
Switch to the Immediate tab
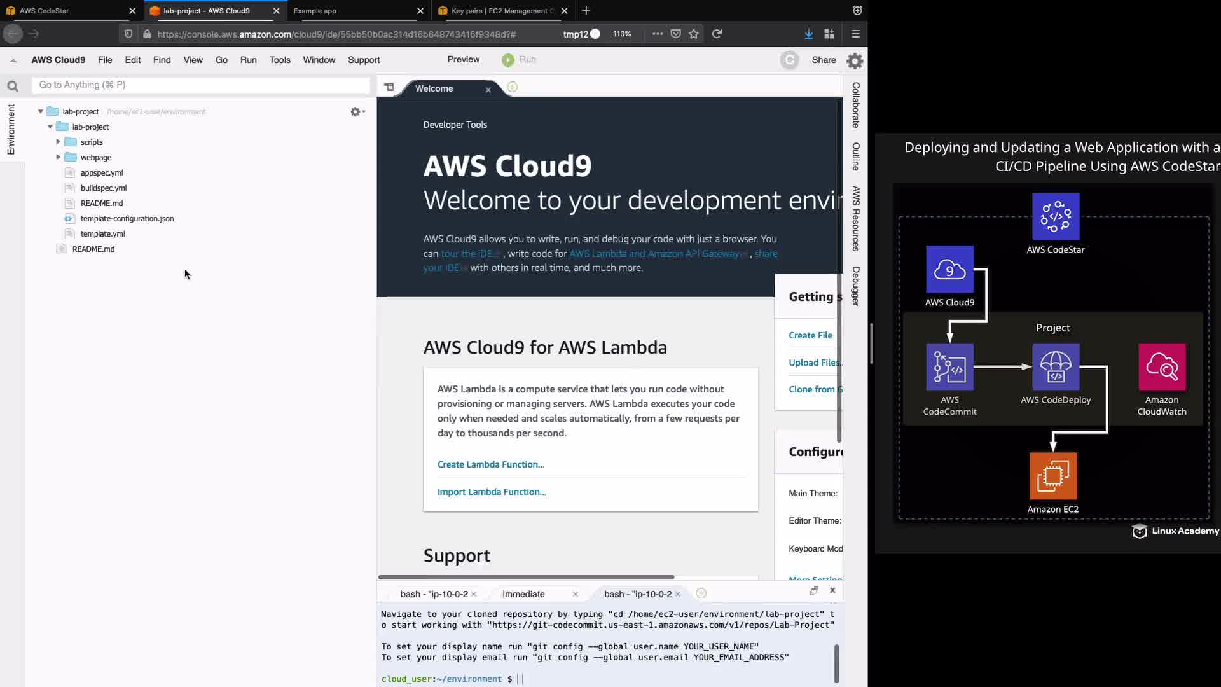click(x=523, y=594)
